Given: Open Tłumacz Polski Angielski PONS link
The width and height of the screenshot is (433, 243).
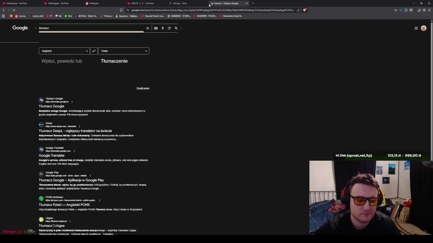Looking at the screenshot, I should point(64,205).
